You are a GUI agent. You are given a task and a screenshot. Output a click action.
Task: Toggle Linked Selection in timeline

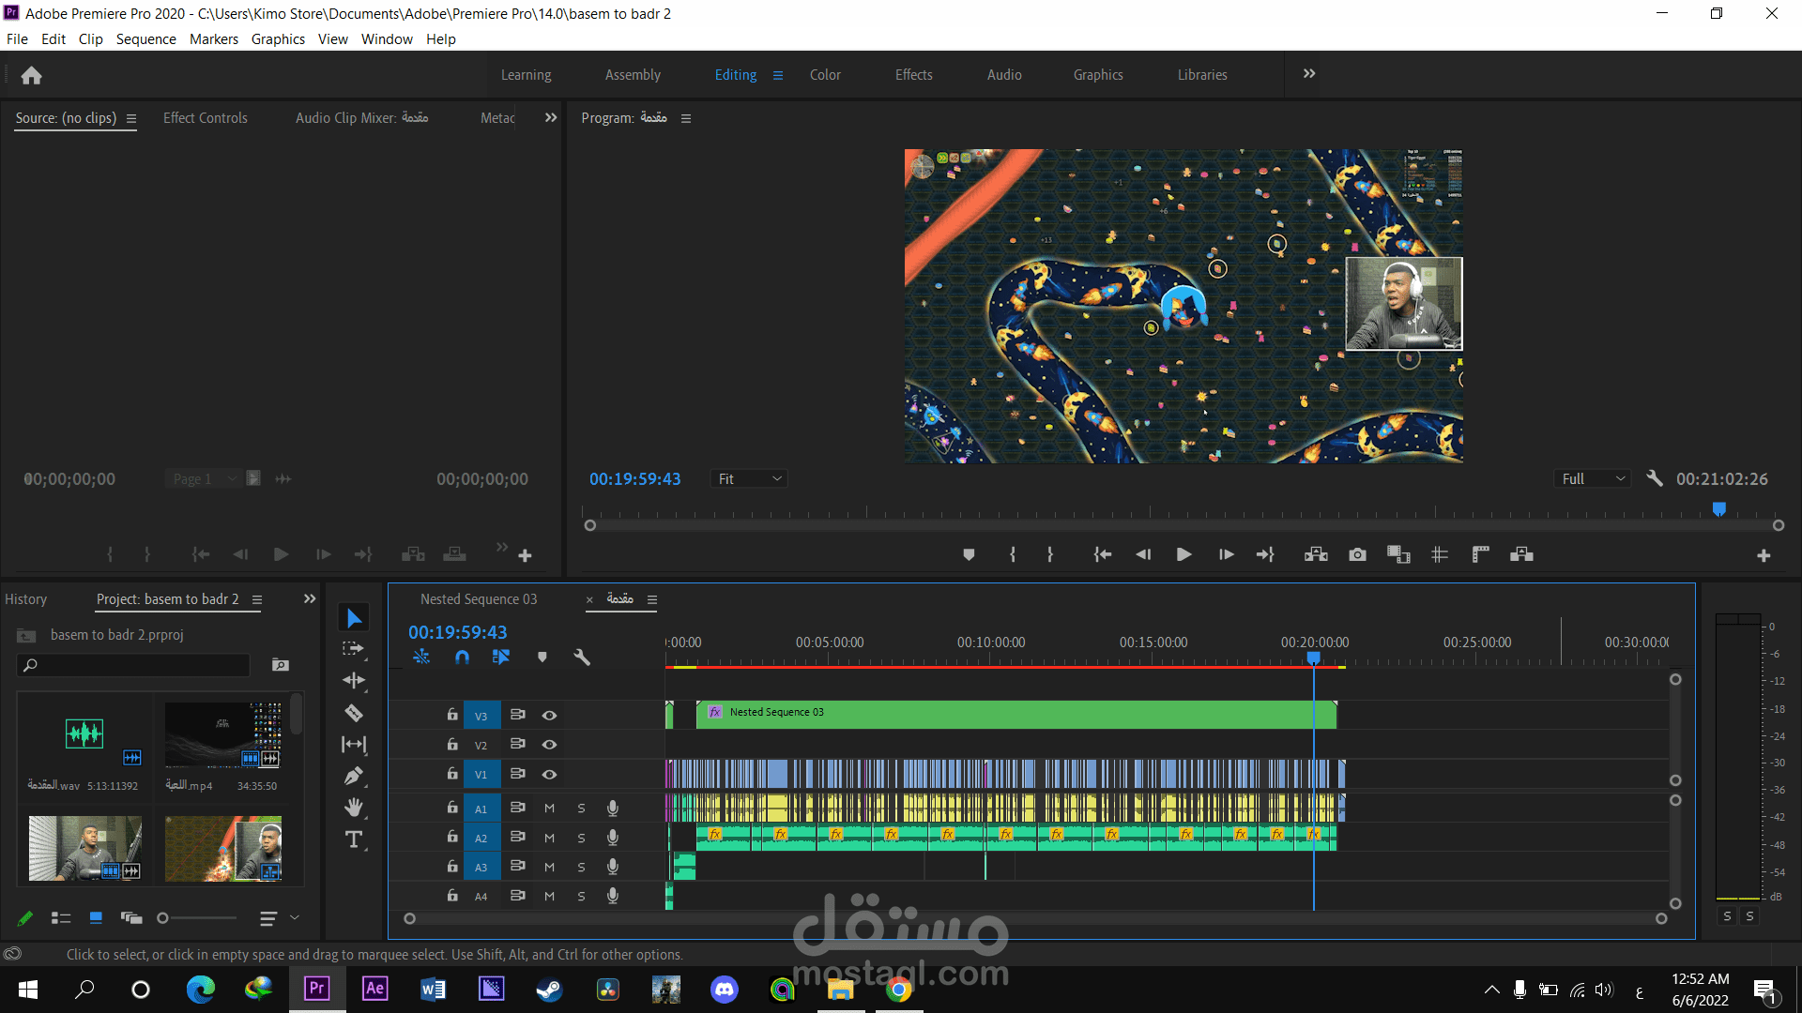501,658
